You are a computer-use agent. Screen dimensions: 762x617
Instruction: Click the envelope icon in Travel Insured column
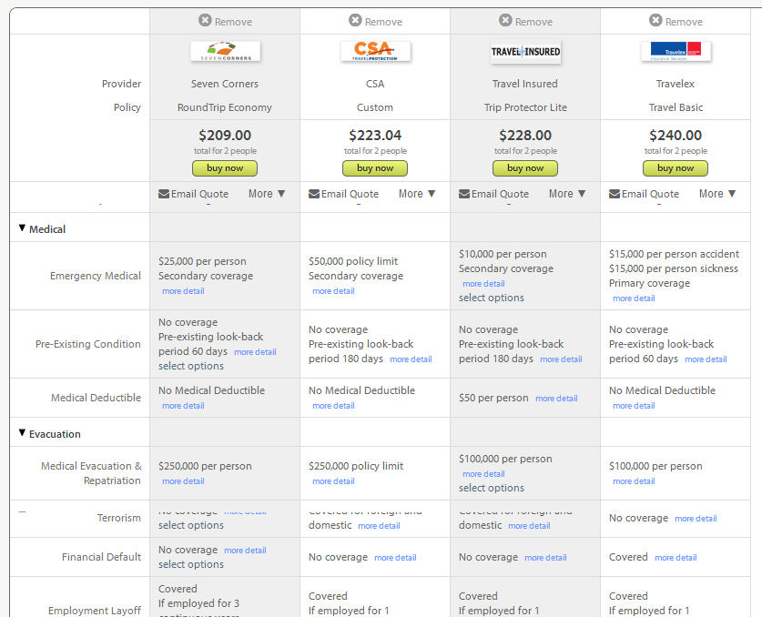[464, 195]
